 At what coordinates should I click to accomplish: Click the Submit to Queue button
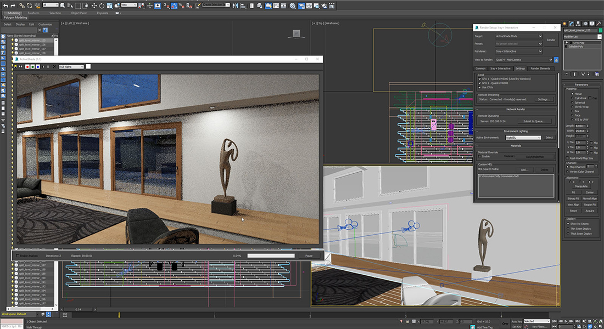tap(534, 121)
